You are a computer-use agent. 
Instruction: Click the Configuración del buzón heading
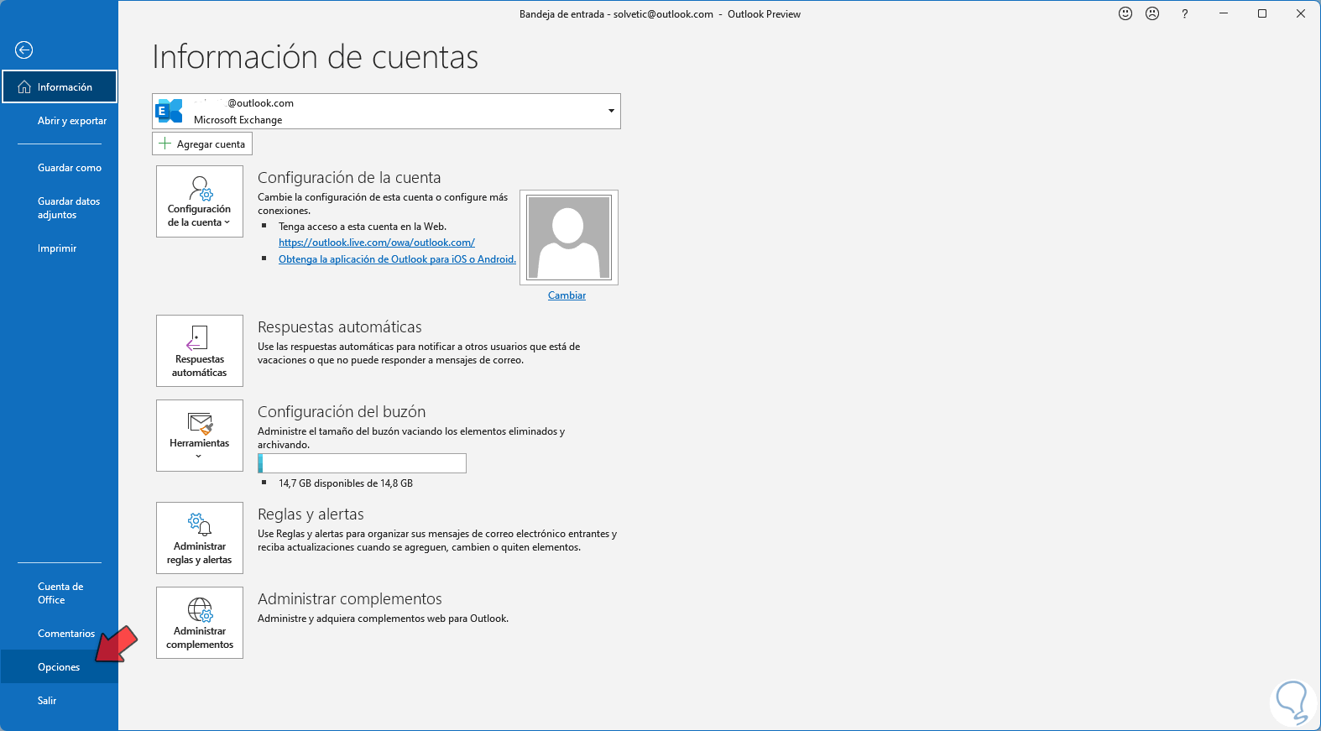342,412
